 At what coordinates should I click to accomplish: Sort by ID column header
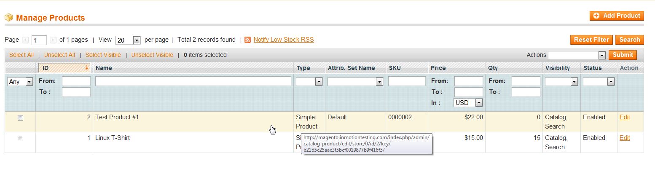(64, 68)
